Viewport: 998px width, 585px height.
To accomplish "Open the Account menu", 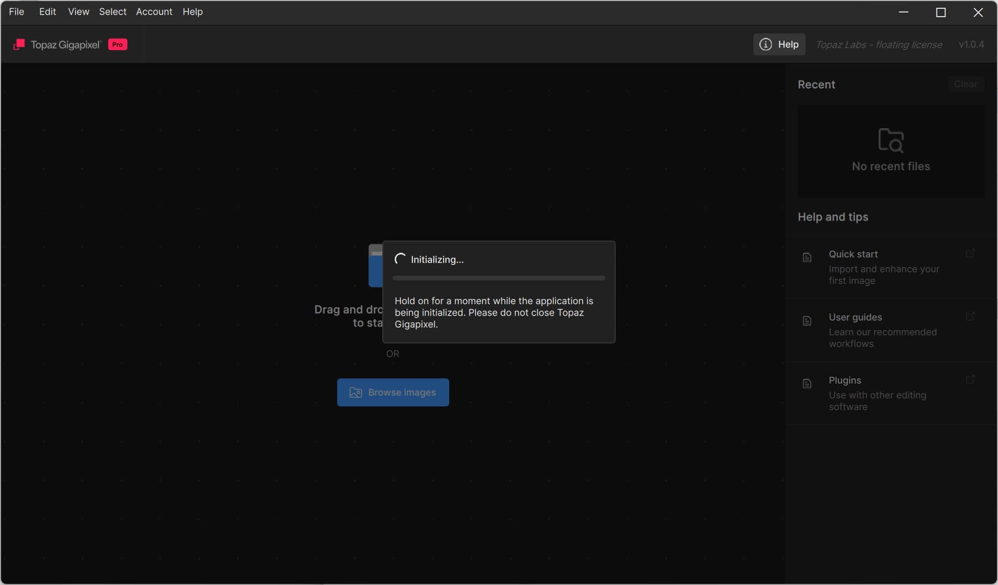I will 154,11.
